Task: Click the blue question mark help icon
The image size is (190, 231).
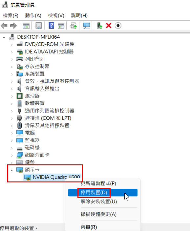Action: click(x=51, y=26)
